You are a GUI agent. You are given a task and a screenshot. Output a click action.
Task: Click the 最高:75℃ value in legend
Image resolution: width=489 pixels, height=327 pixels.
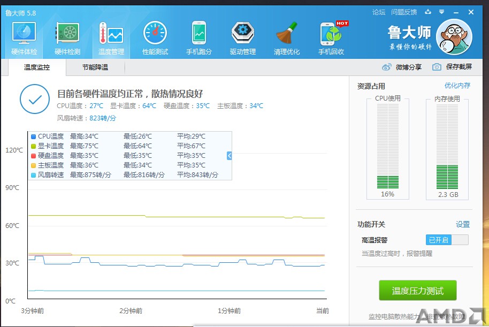coord(84,146)
